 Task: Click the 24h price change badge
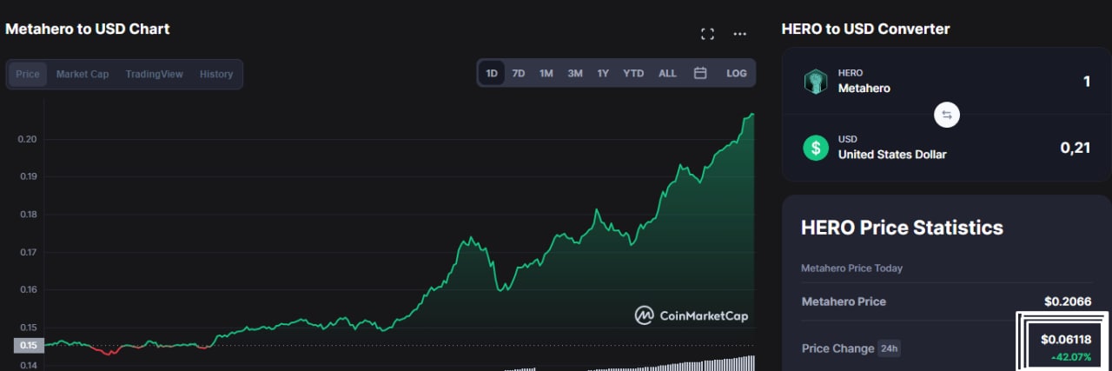click(x=889, y=348)
